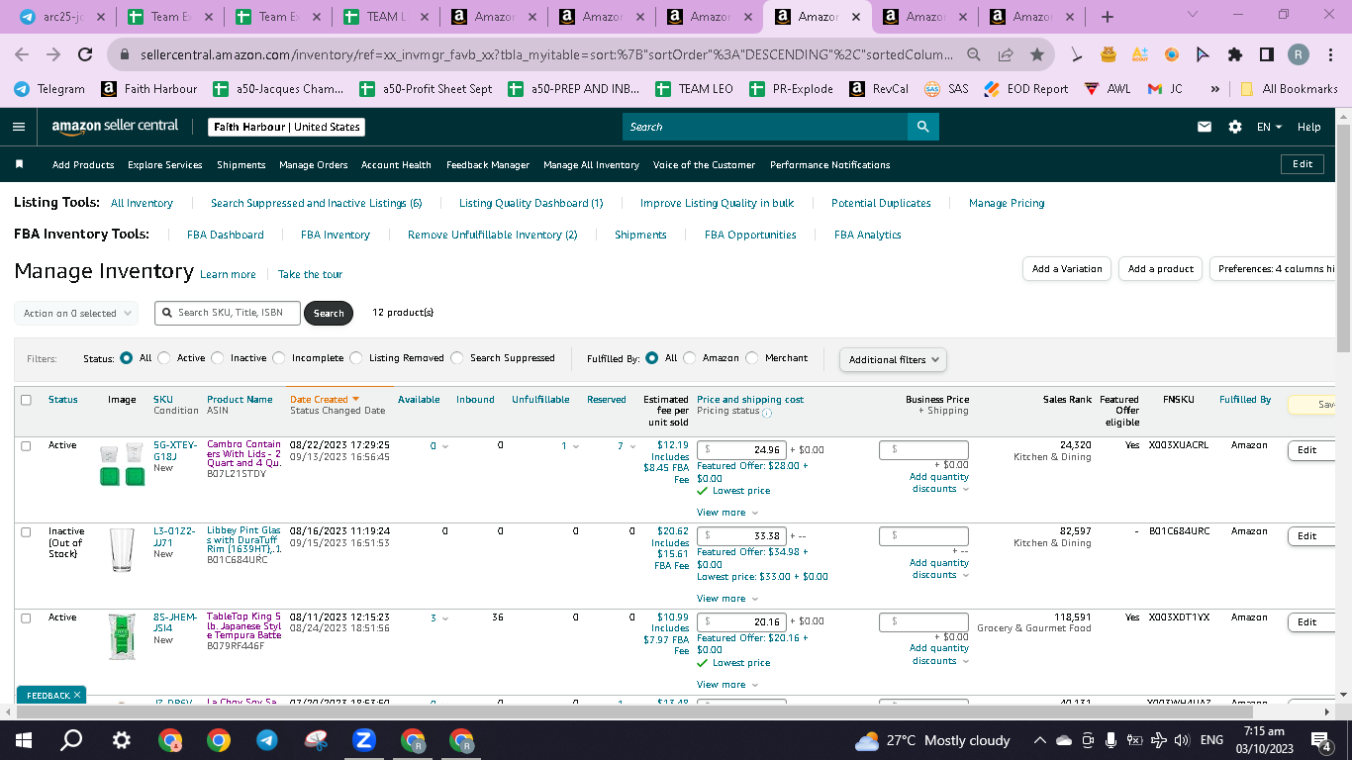Tick the select-all checkbox in the table header
The height and width of the screenshot is (760, 1352).
[26, 400]
